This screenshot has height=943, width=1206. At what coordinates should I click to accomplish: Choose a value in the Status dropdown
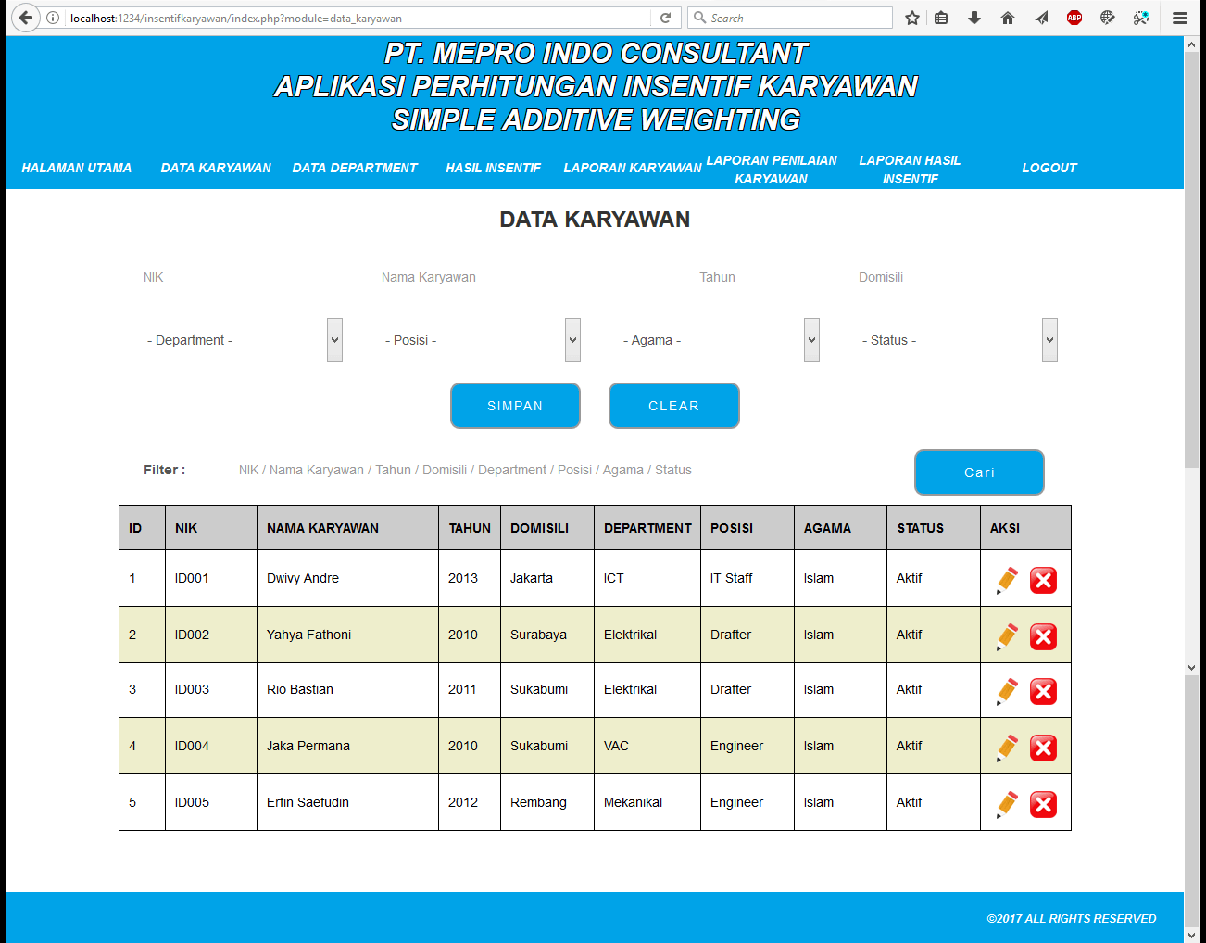coord(958,340)
